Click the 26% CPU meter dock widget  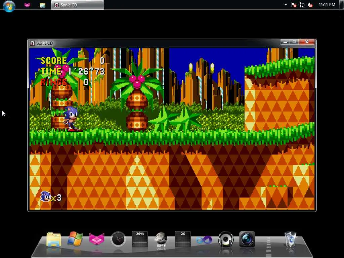[140, 239]
